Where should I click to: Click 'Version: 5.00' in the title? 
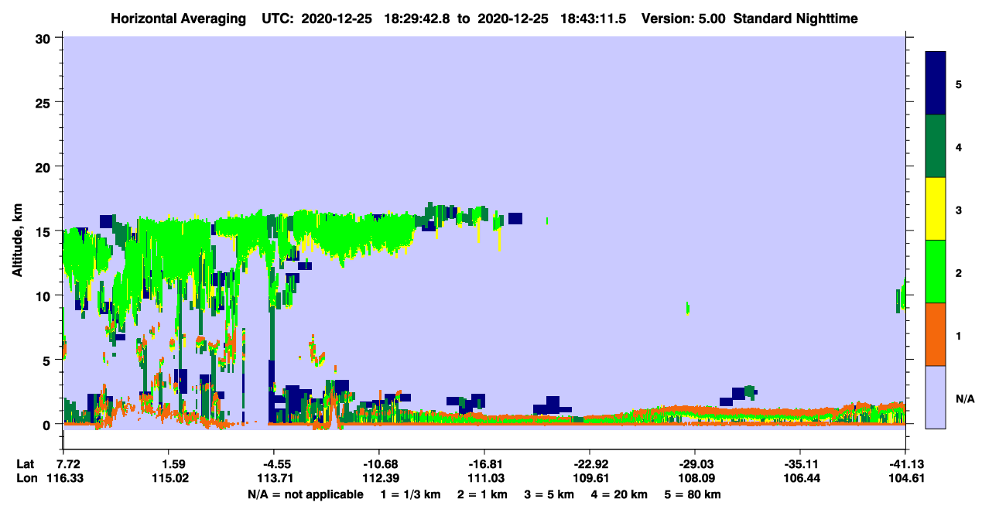click(x=683, y=18)
